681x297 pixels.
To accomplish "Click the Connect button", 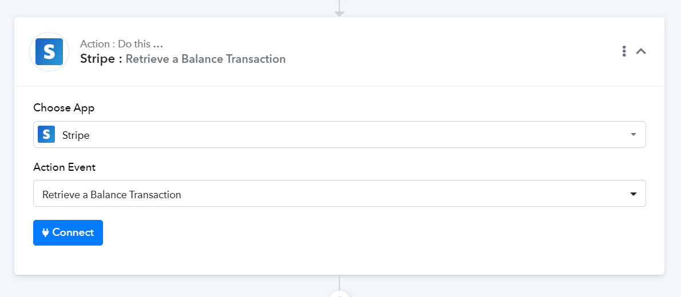I will point(68,232).
